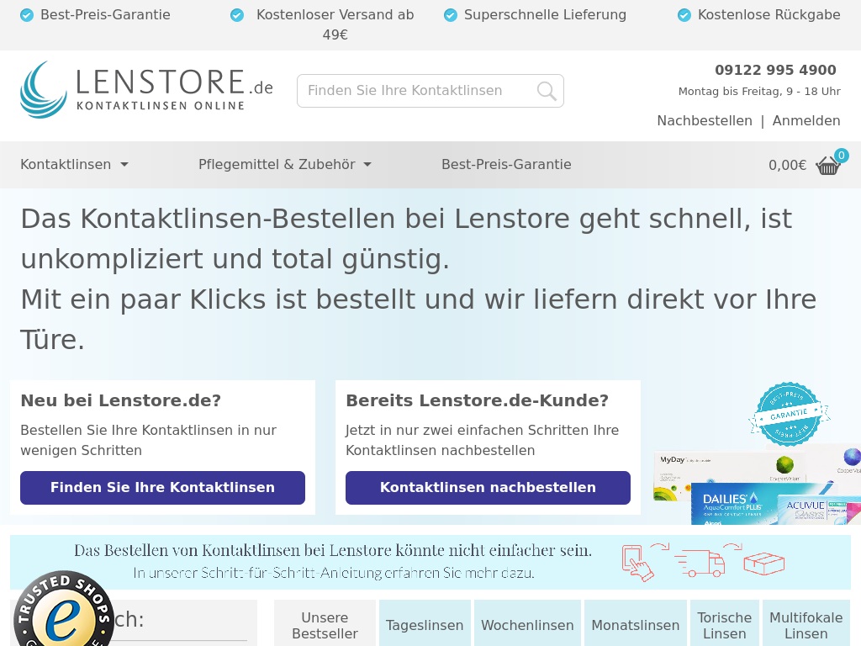Screen dimensions: 861x646
Task: Expand the Kontaktlinsen dropdown menu
Action: coord(74,165)
